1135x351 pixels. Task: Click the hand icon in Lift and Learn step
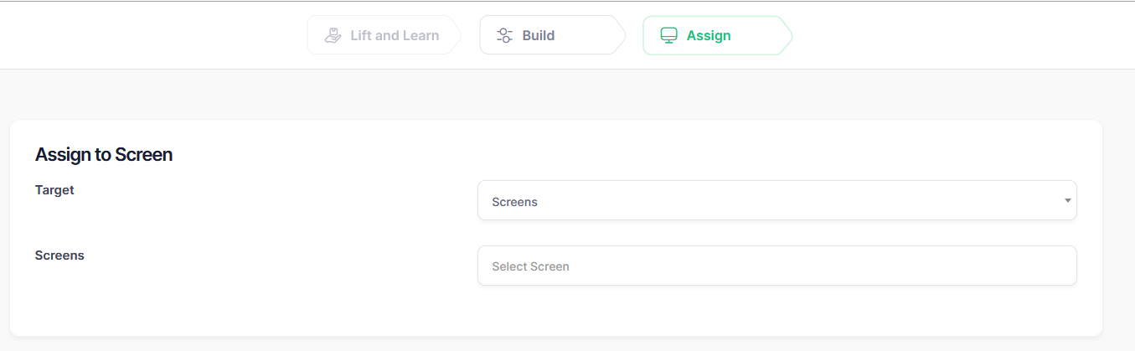click(333, 36)
